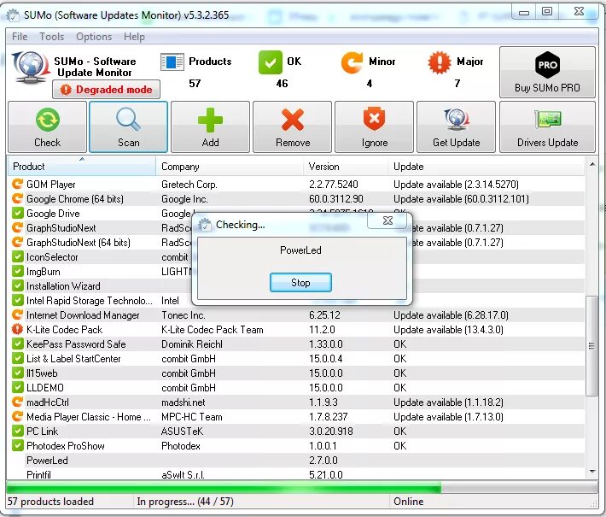Click the Get Update globe button

(x=456, y=127)
